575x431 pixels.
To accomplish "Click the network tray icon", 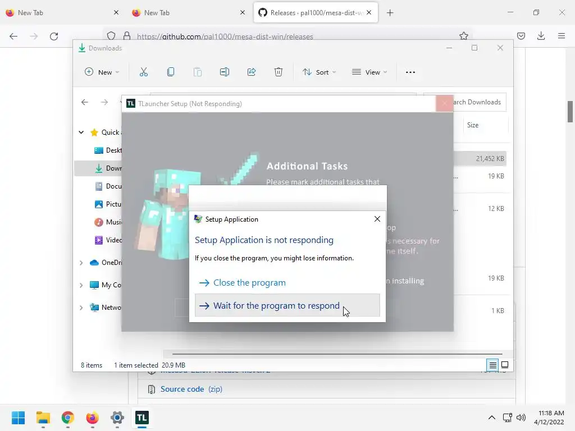I will click(508, 418).
